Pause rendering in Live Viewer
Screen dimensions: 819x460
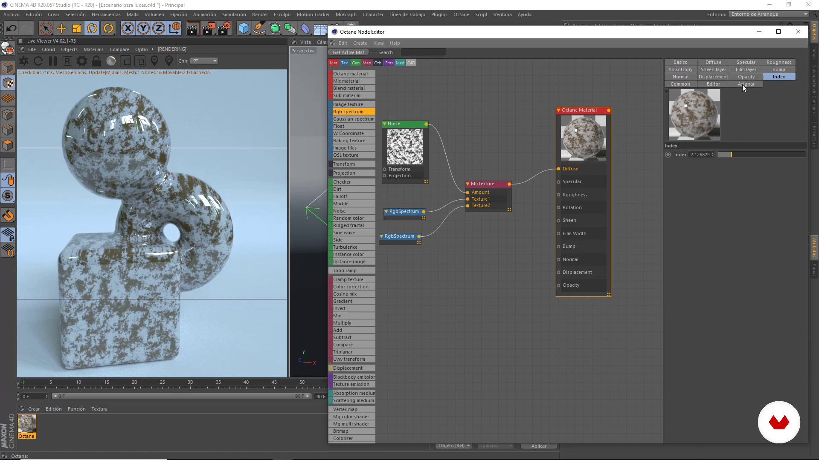pos(53,61)
